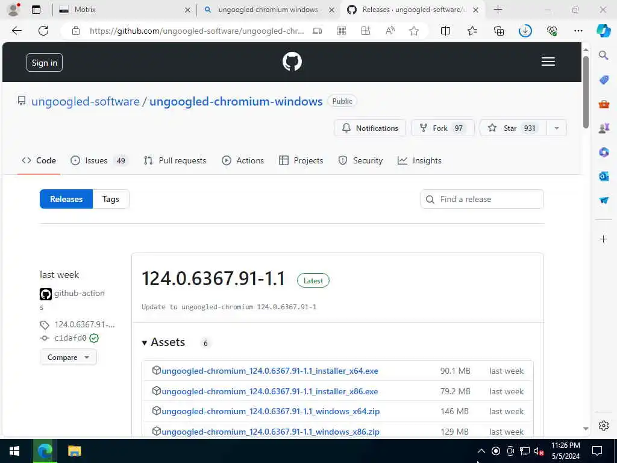This screenshot has height=463, width=617.
Task: Open the Pull requests tab
Action: [x=175, y=160]
